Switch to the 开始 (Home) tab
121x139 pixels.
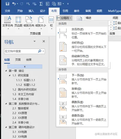click(x=20, y=11)
